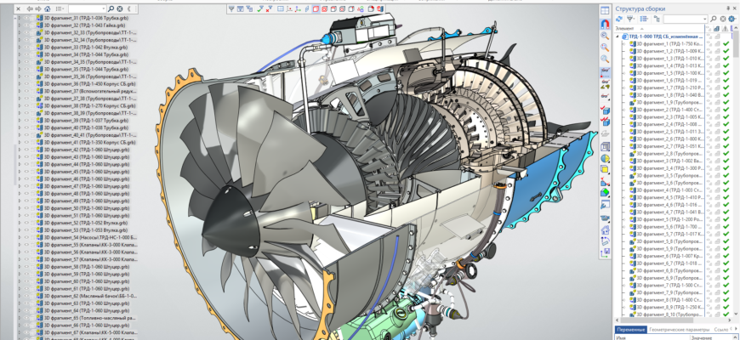Click the blue-yellow sphere render style icon
Viewport: 740px width, 340px height.
[x=605, y=158]
